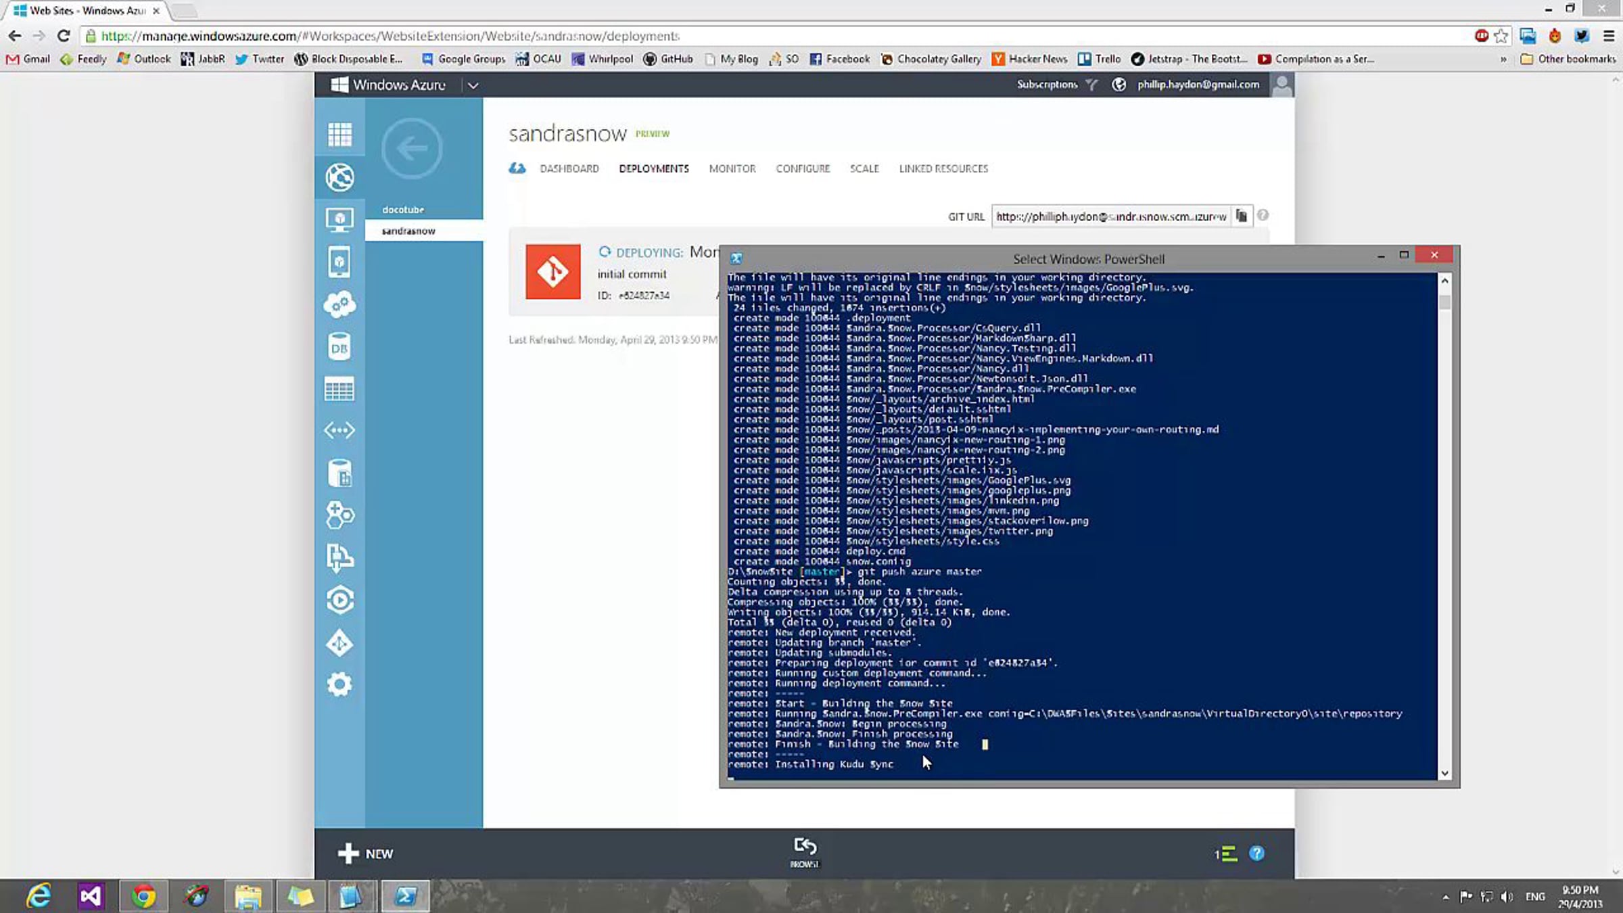Screen dimensions: 1623x913
Task: Open quick start cloud icon tab
Action: coord(517,168)
